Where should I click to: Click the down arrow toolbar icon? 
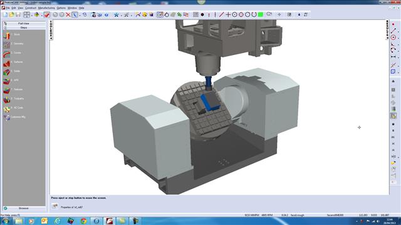point(299,15)
